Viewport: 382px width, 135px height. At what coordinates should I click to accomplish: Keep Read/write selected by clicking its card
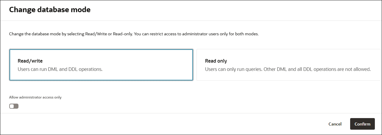(101, 65)
